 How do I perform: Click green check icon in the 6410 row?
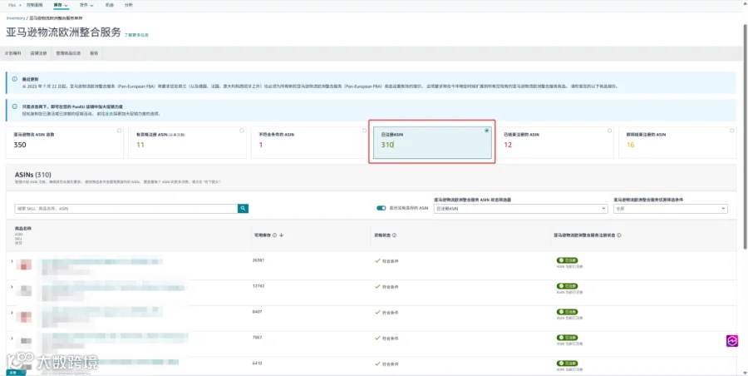[x=377, y=364]
